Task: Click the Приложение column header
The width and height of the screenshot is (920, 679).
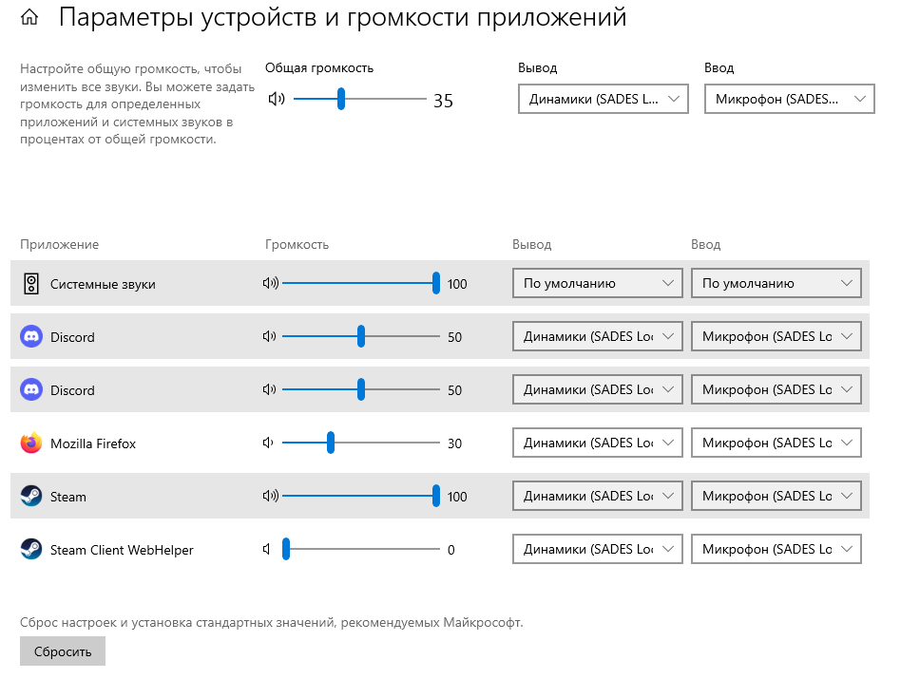Action: coord(59,244)
